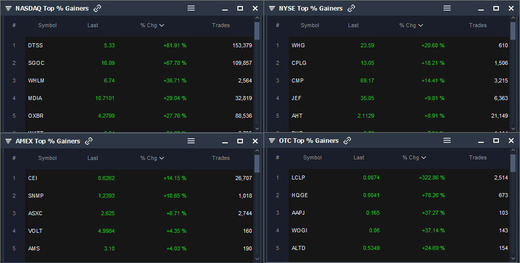Select HQGE symbol in OTC gainers
The image size is (520, 263).
299,195
